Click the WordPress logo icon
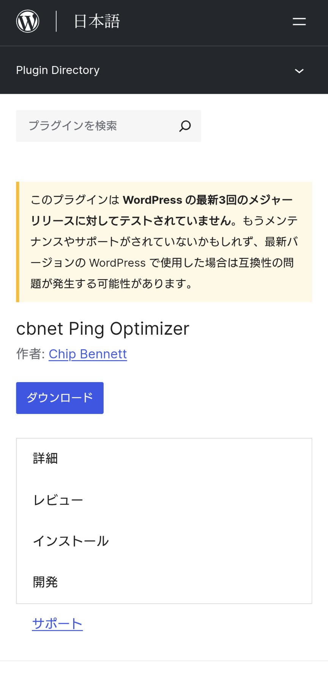Screen dimensions: 328x699 click(28, 21)
